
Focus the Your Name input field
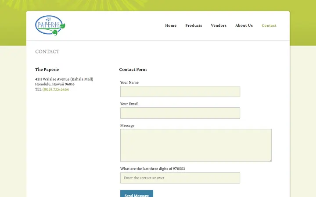tap(180, 91)
